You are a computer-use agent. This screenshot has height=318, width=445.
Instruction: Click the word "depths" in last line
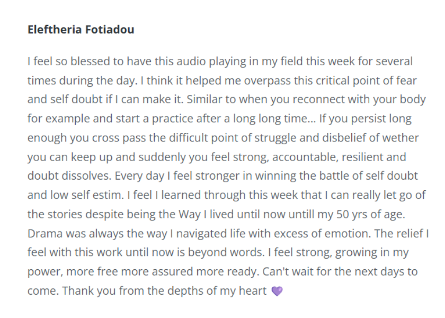[x=184, y=291]
